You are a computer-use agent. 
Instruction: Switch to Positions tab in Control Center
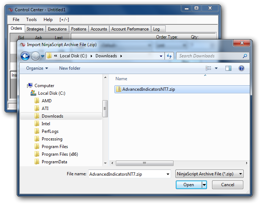[x=78, y=29]
